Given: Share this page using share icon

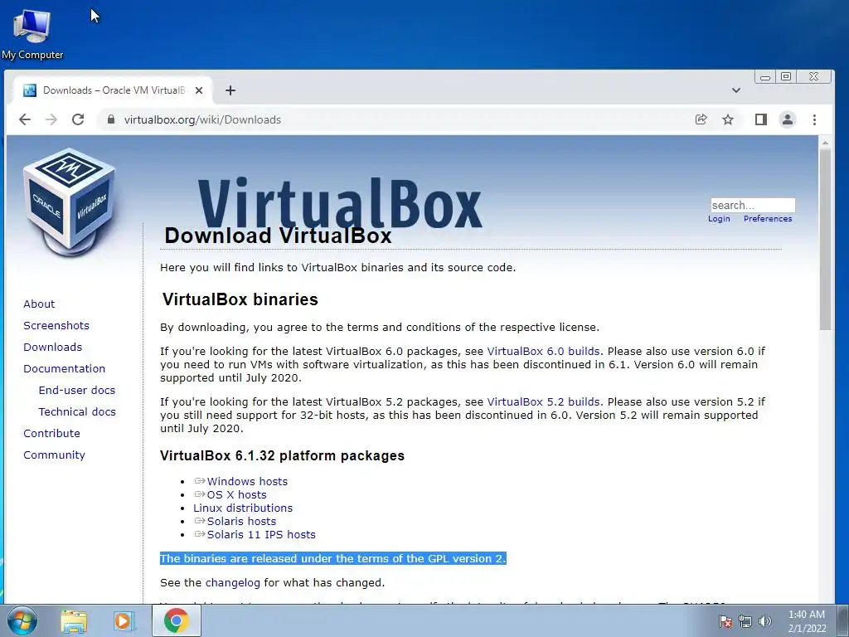Looking at the screenshot, I should [x=701, y=119].
